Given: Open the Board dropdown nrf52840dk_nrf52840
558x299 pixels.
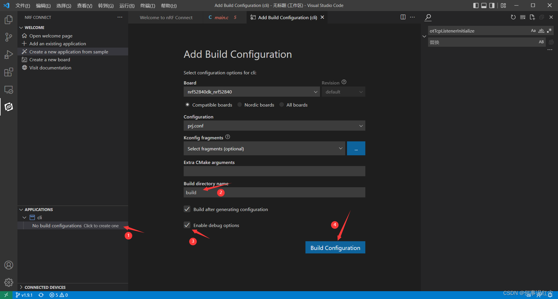Looking at the screenshot, I should pyautogui.click(x=252, y=92).
